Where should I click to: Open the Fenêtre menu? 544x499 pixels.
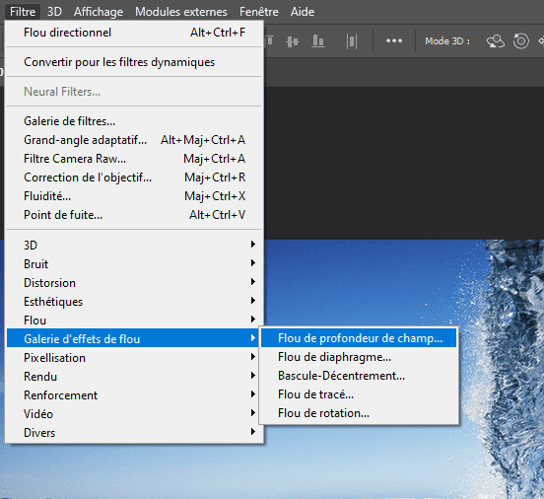pyautogui.click(x=259, y=12)
